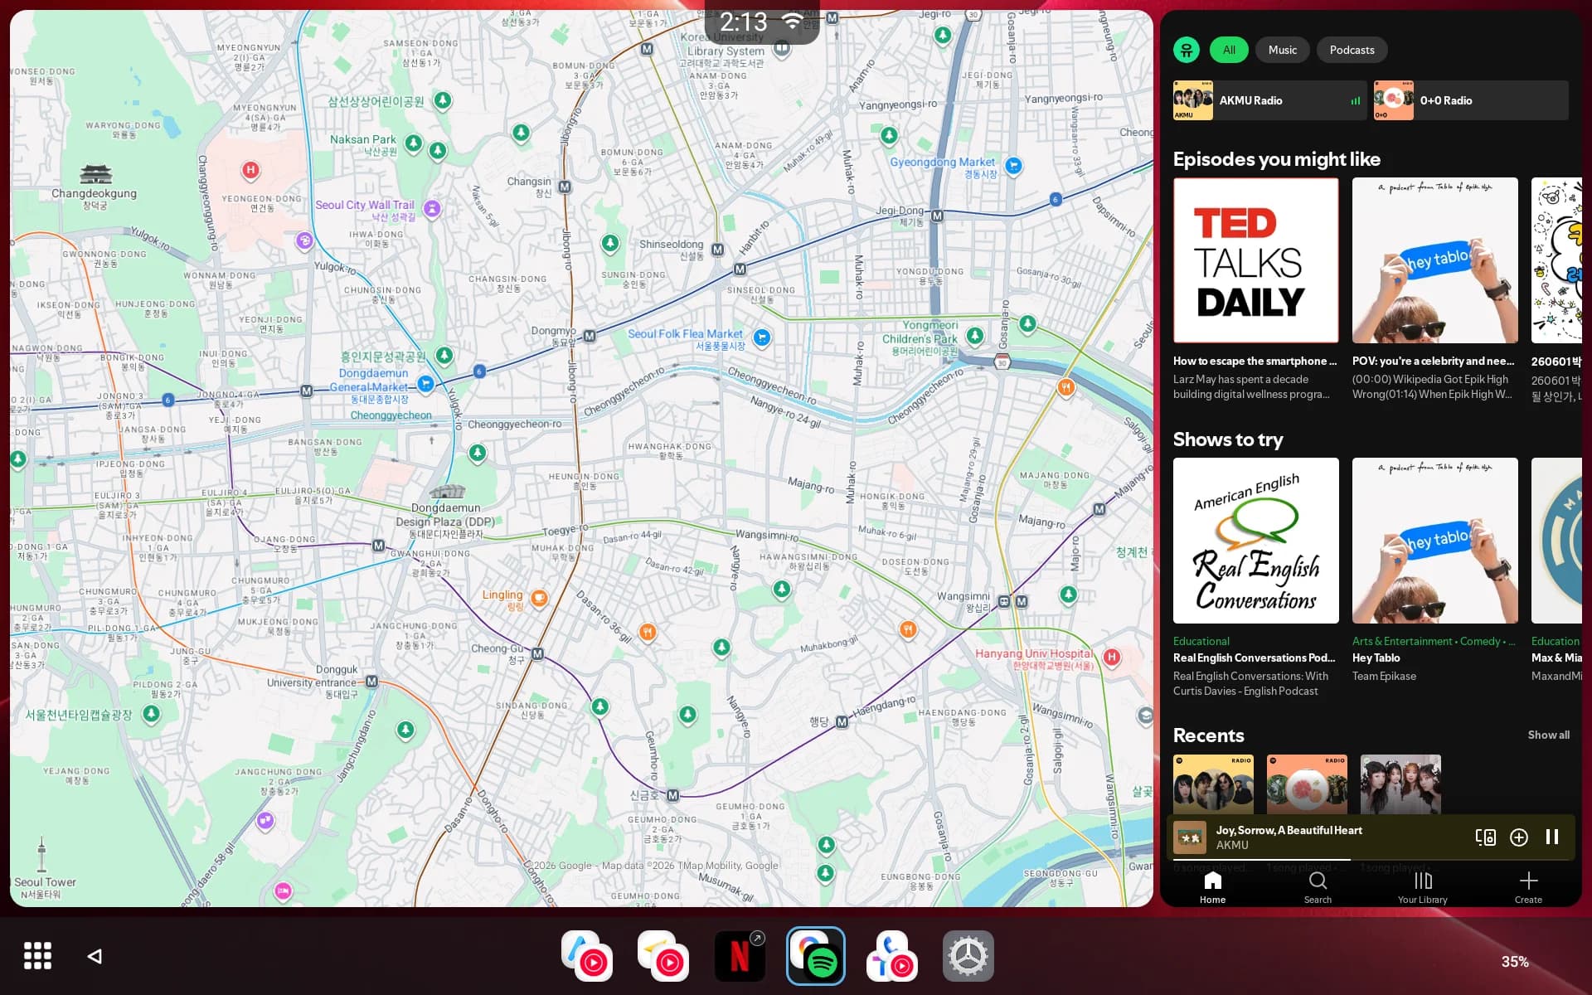Click the Yongmeori Children's Park pin
This screenshot has height=995, width=1592.
[975, 336]
